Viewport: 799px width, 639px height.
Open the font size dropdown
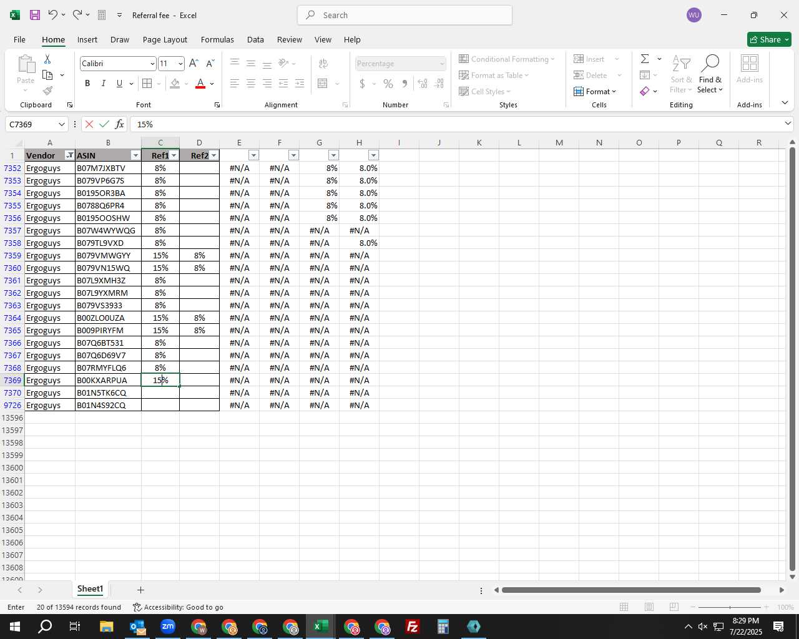pos(180,64)
